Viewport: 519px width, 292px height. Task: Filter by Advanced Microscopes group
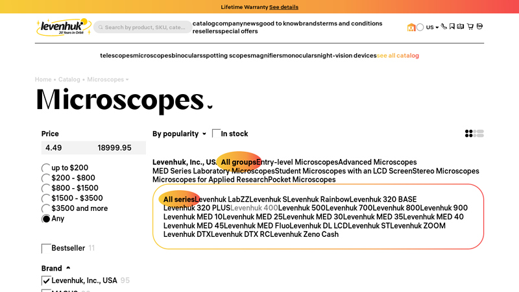click(x=378, y=162)
